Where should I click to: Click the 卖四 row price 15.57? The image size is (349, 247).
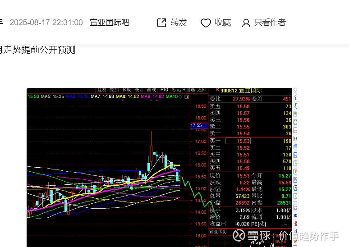click(x=243, y=113)
